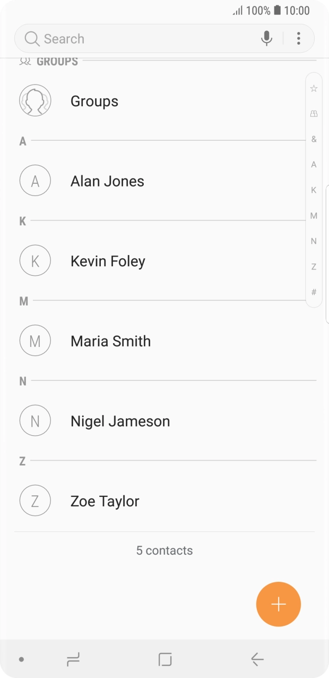Open Kevin Foley's contact

(108, 260)
